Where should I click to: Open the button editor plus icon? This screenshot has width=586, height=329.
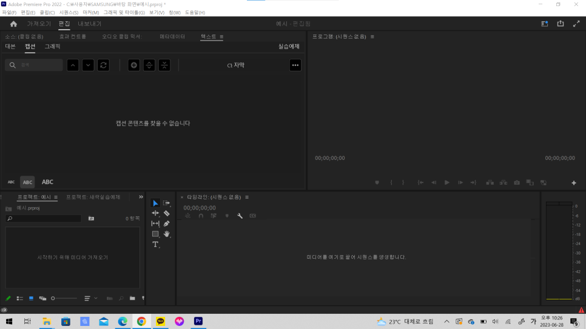(574, 182)
